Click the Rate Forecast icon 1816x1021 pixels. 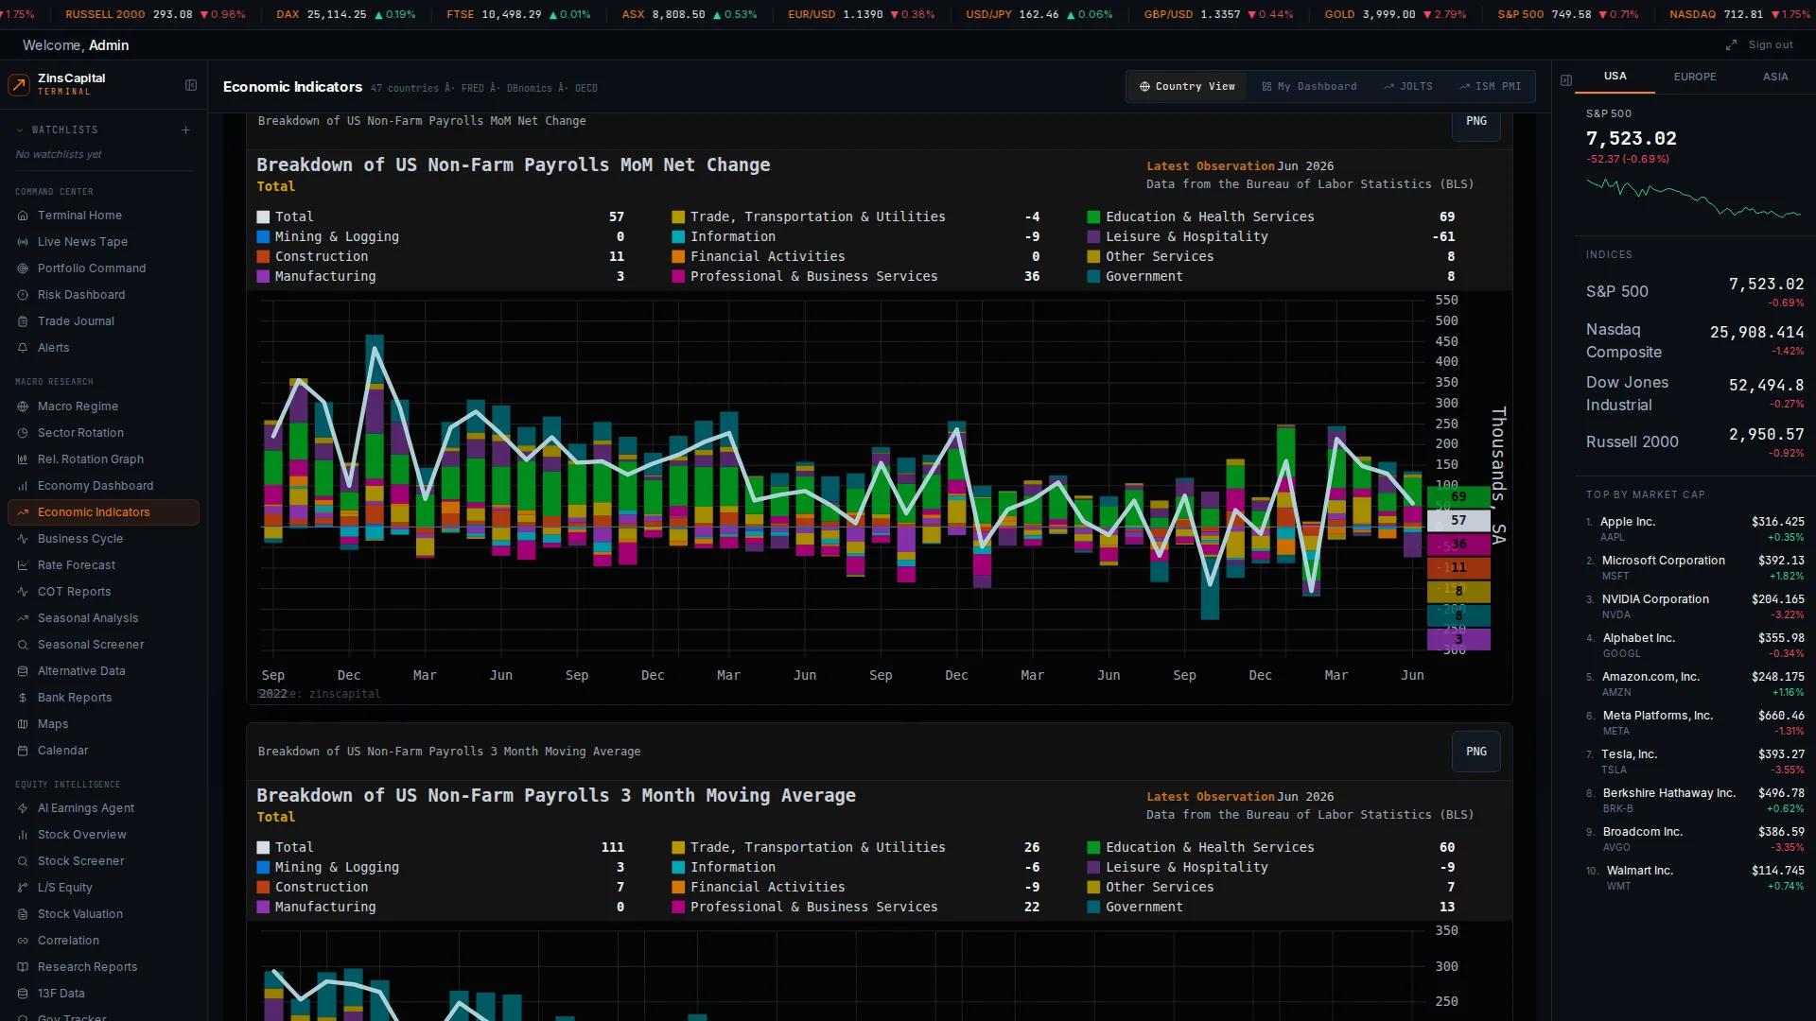pos(23,565)
